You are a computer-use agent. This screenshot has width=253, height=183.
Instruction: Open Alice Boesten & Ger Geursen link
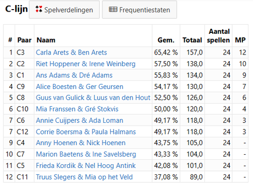click(x=79, y=86)
